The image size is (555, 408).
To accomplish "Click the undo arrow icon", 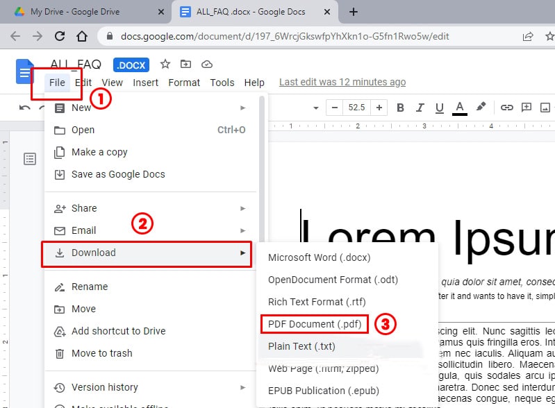I will (25, 108).
